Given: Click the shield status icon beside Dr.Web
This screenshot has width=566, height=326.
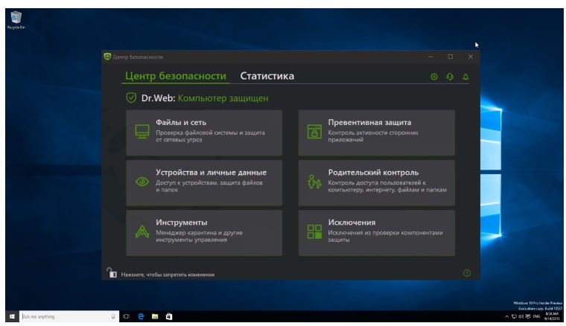Looking at the screenshot, I should [131, 98].
